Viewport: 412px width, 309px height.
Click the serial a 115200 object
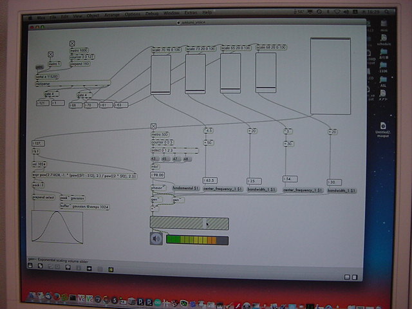(47, 77)
